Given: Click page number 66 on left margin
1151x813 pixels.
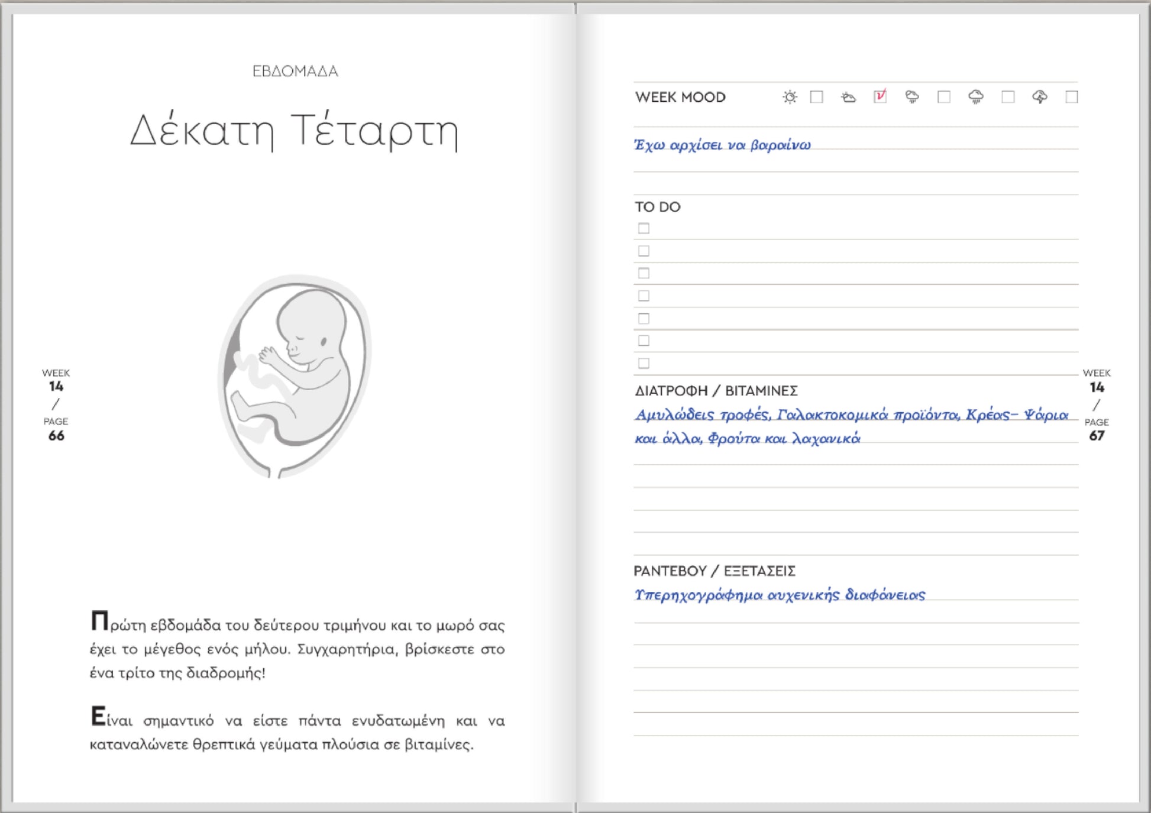Looking at the screenshot, I should tap(56, 436).
